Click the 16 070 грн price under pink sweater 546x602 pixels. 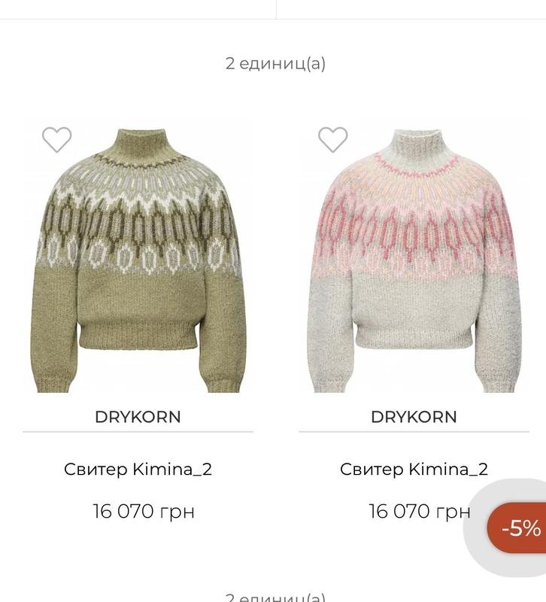pos(420,512)
